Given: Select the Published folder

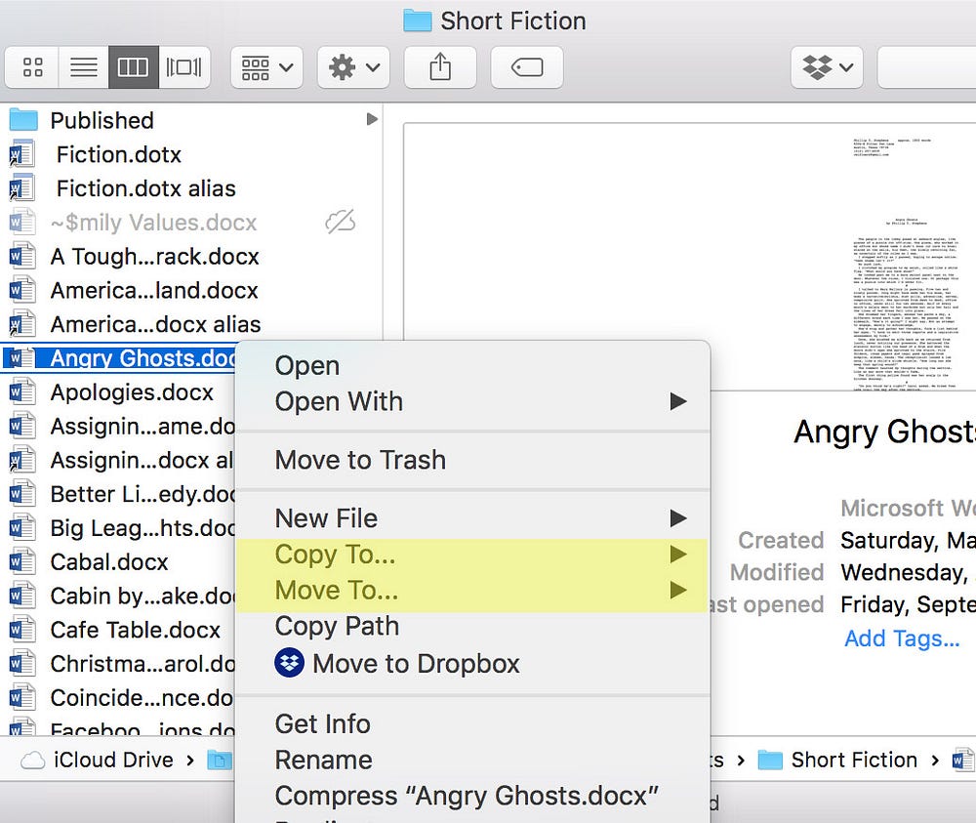Looking at the screenshot, I should pos(190,120).
